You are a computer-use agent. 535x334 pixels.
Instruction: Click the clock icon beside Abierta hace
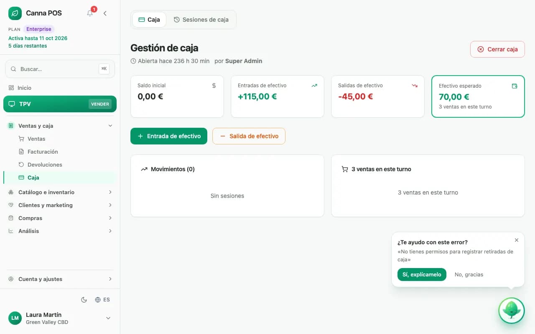coord(133,61)
